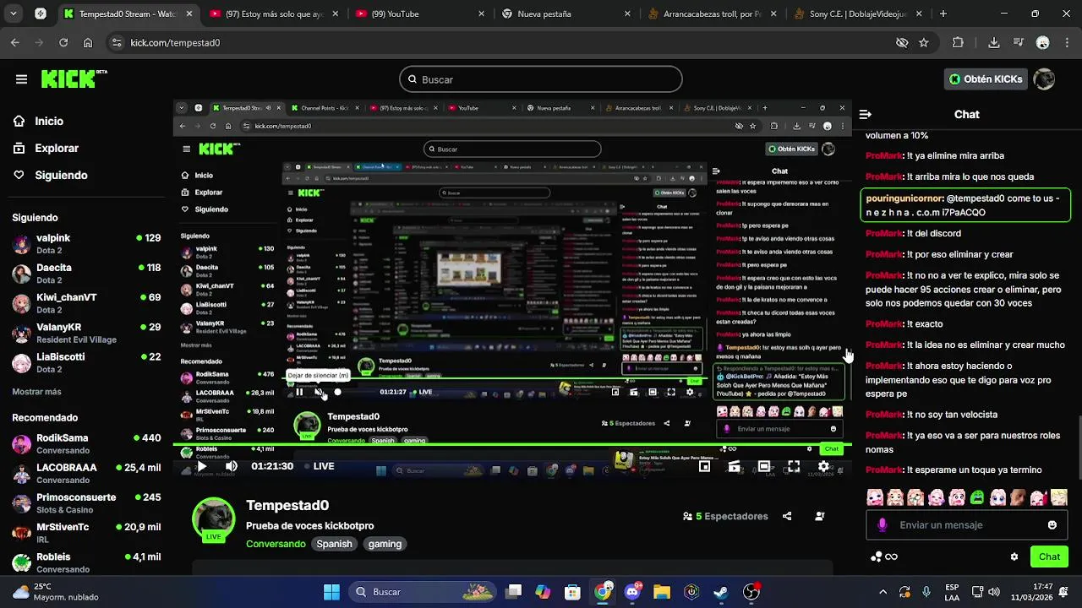Switch to the Estoy más solo browser tab
The height and width of the screenshot is (608, 1082).
273,14
